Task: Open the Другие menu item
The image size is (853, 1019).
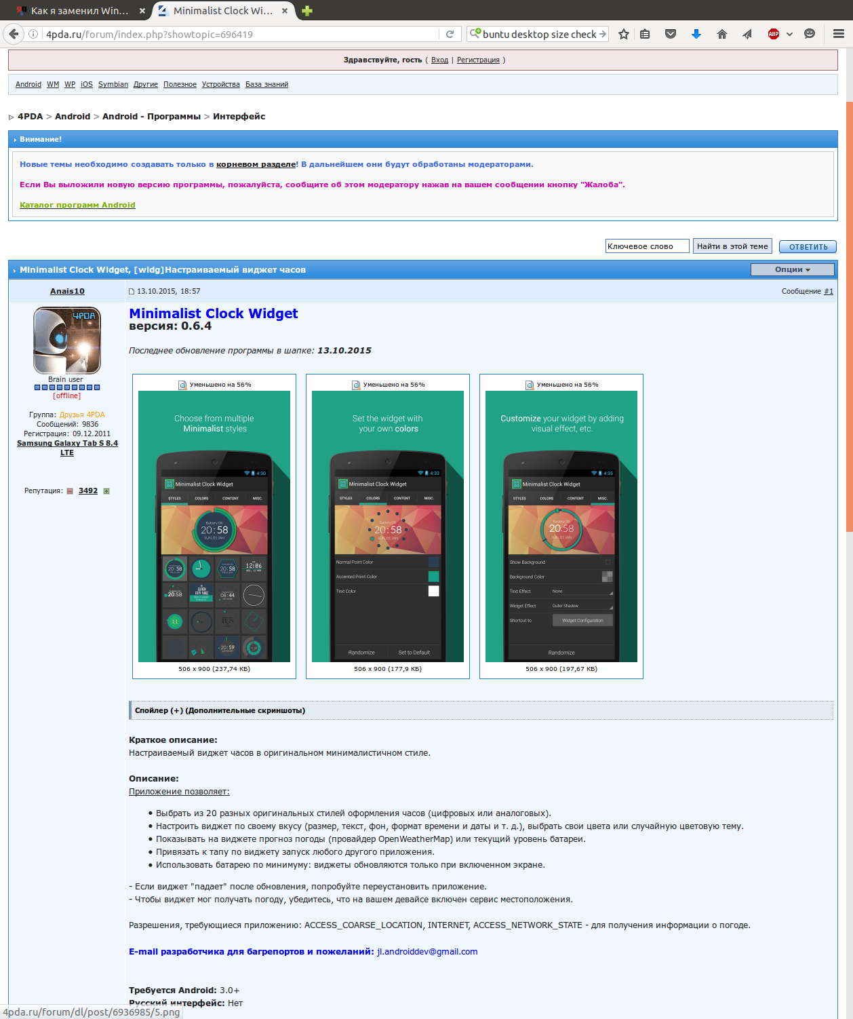Action: pyautogui.click(x=146, y=85)
